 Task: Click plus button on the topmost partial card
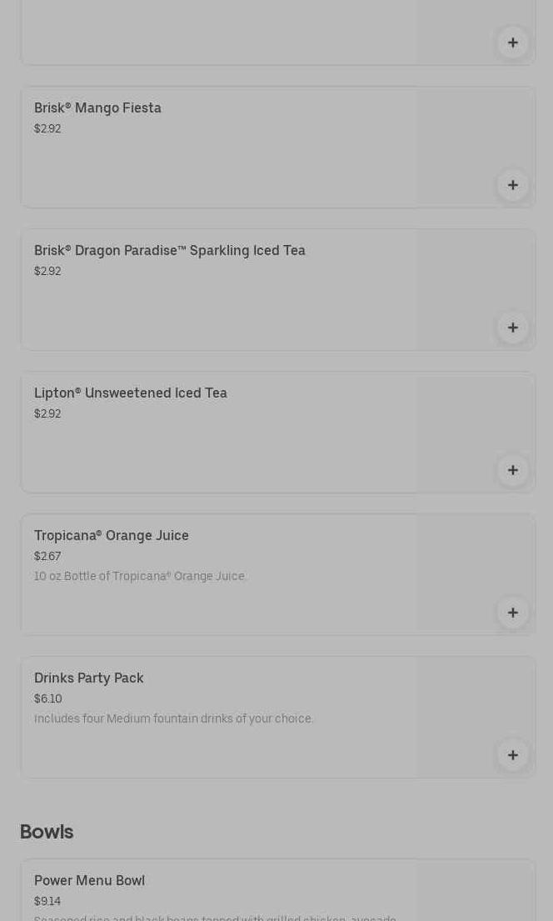point(512,43)
